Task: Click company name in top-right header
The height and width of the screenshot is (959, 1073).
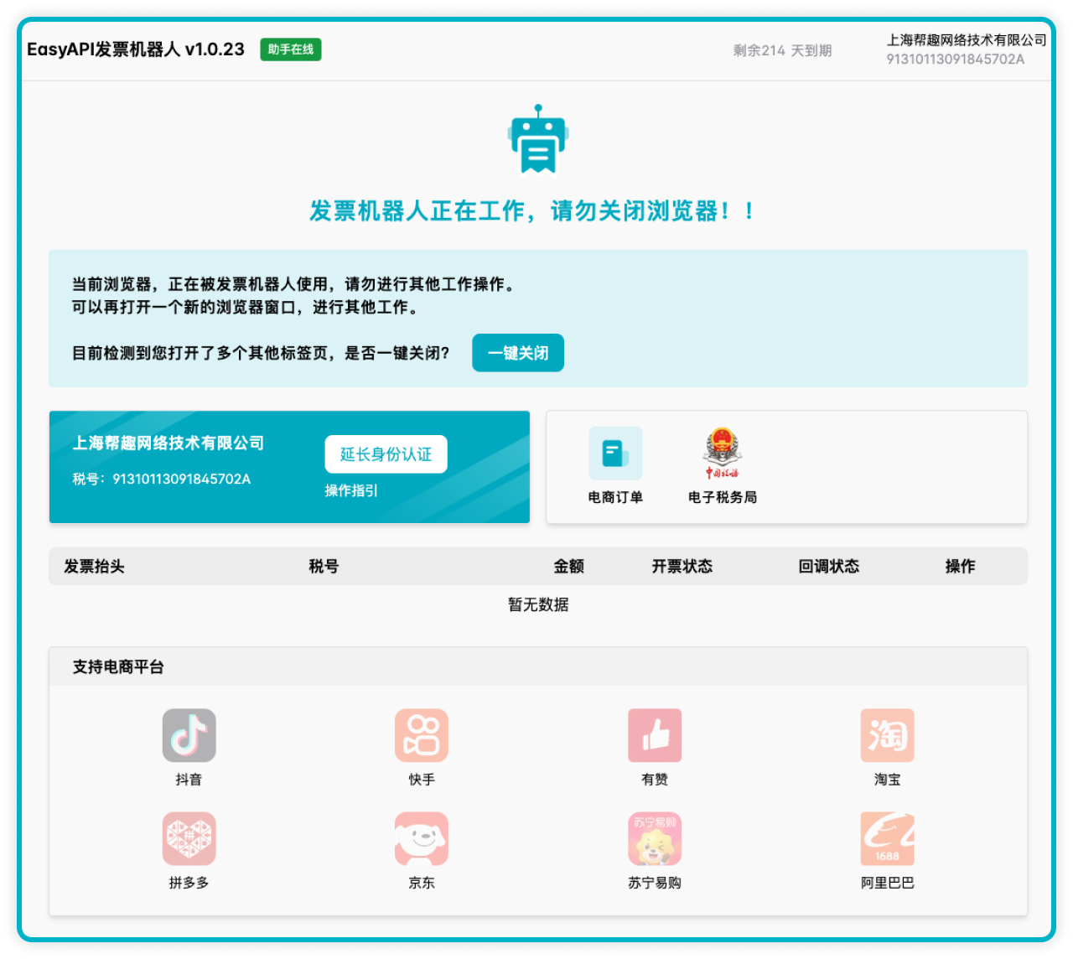Action: (x=966, y=40)
